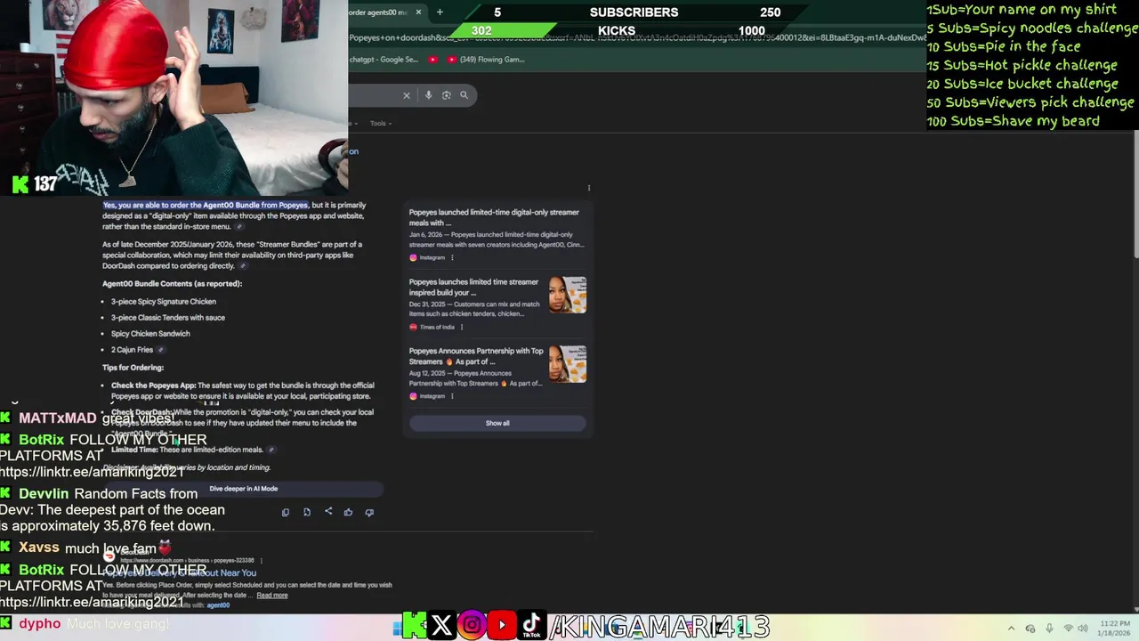Open 'Popeyes Announces Partnership with Top Streamers' result
Image resolution: width=1139 pixels, height=641 pixels.
click(476, 356)
